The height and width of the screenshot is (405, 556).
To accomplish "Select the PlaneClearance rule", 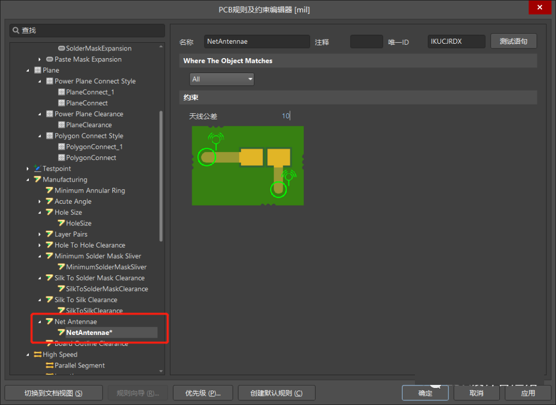I will pyautogui.click(x=89, y=125).
